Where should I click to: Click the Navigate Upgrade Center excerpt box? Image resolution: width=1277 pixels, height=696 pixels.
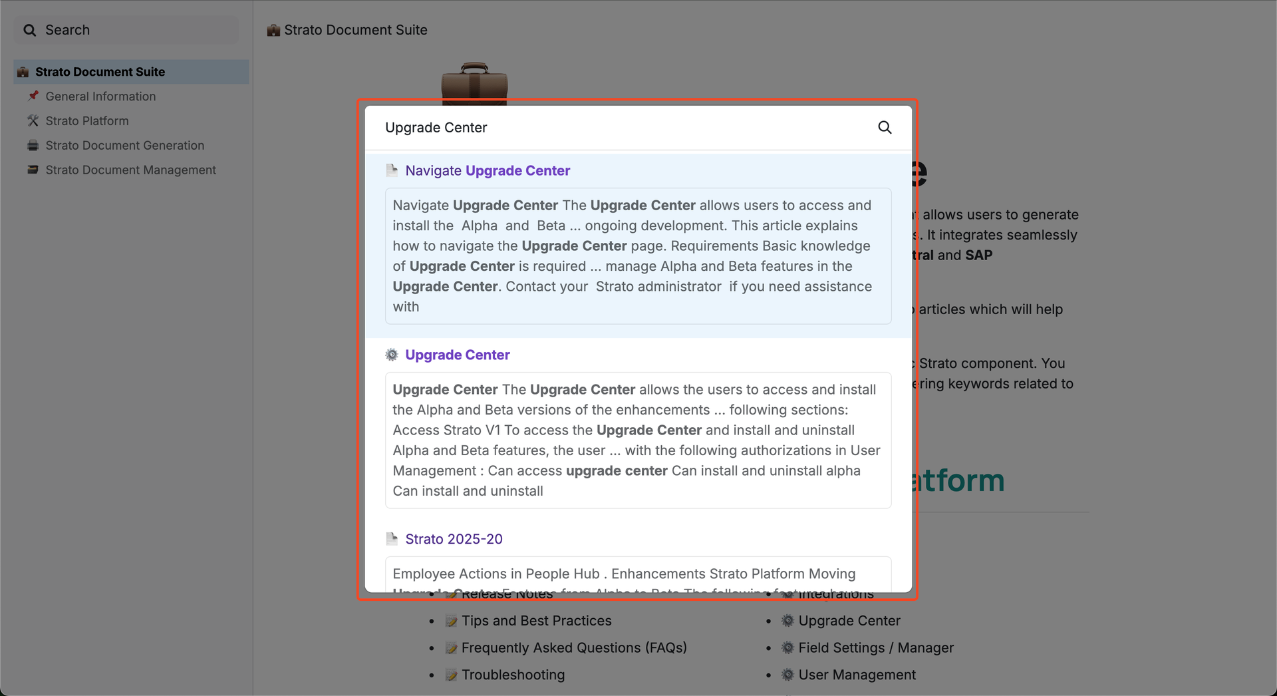[x=638, y=256]
